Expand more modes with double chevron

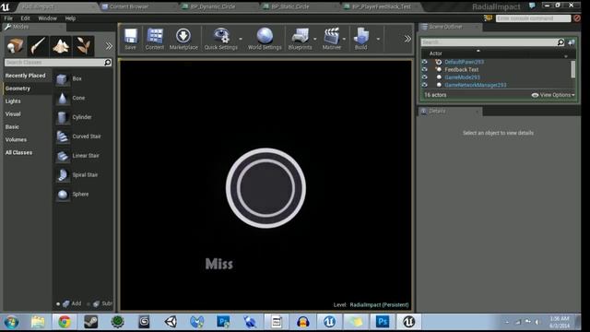click(x=109, y=46)
